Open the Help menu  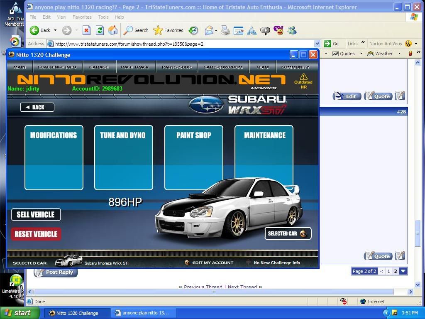pos(119,17)
